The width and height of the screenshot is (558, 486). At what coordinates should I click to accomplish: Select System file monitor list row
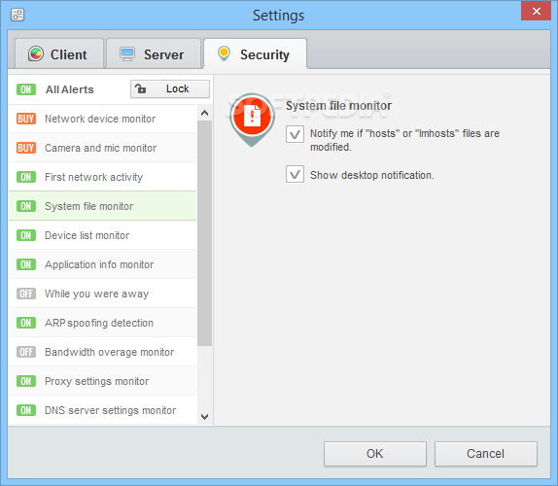click(102, 206)
